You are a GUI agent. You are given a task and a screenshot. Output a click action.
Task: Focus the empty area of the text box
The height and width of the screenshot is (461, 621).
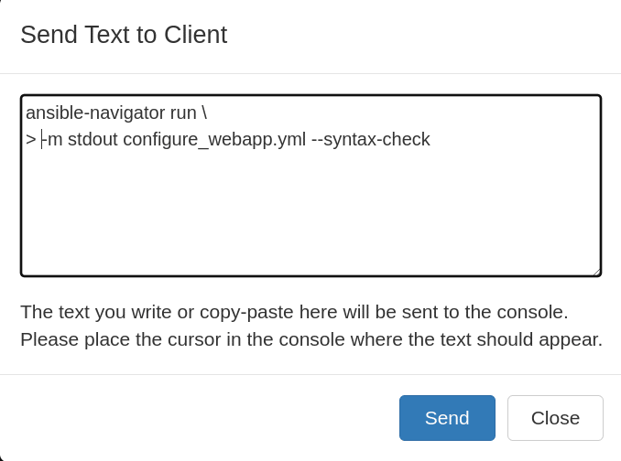tap(310, 209)
